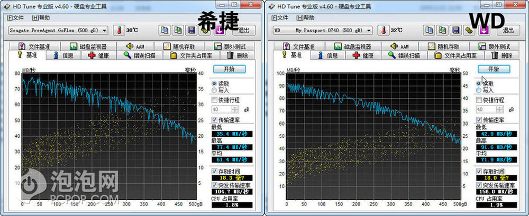Viewport: 529px width, 216px height.
Task: Open the 健康 tab in Seagate window
Action: pos(98,55)
